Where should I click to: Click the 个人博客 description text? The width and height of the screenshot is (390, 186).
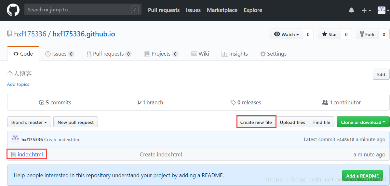click(x=20, y=73)
